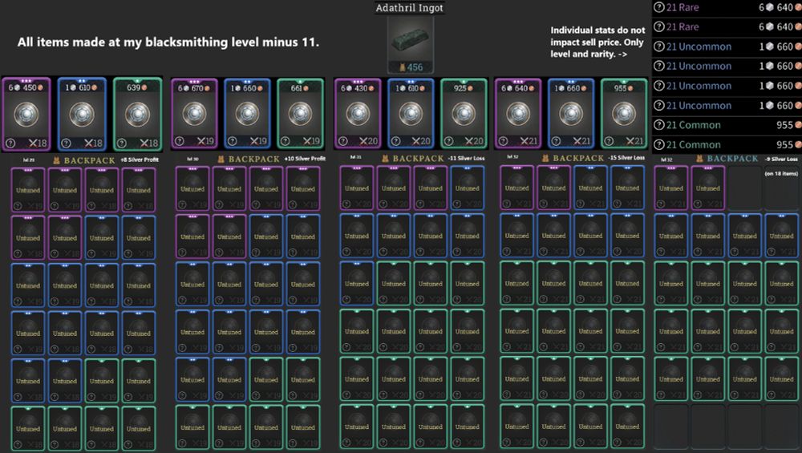Screen dimensions: 802x453
Task: Select the blue x21 shield card
Action: (x=571, y=114)
